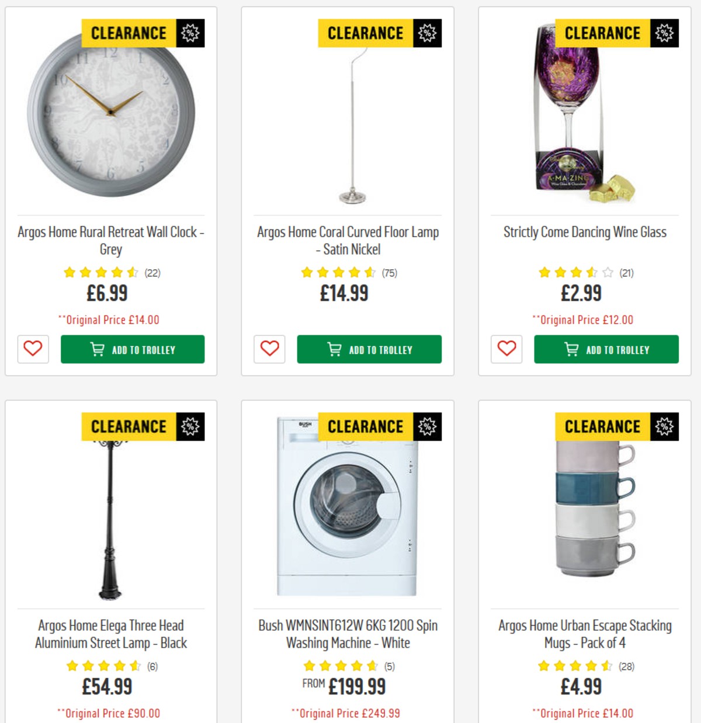Click the original price £14.00 under the mugs

[584, 713]
